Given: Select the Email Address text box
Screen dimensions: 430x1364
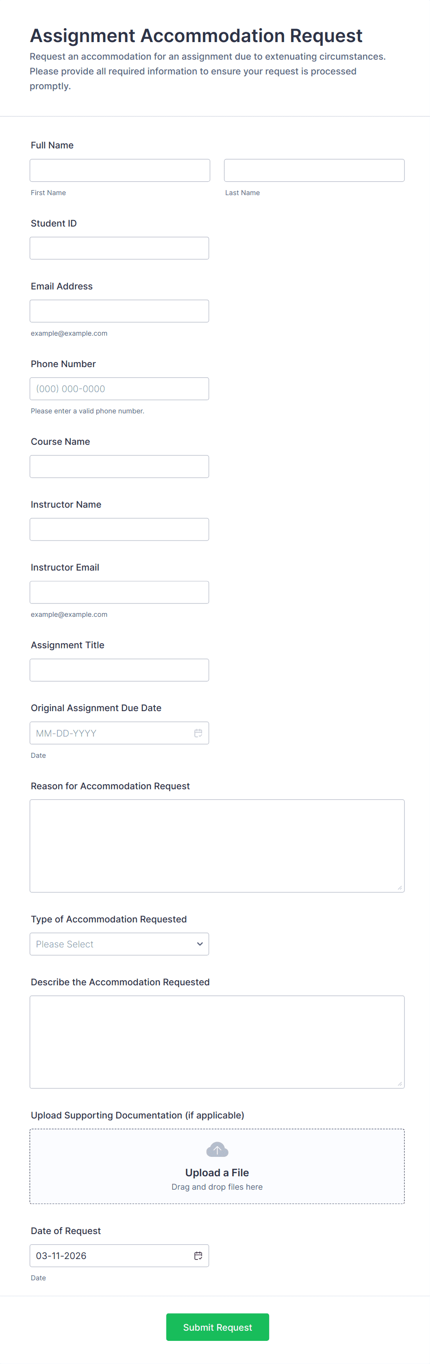Looking at the screenshot, I should click(119, 311).
